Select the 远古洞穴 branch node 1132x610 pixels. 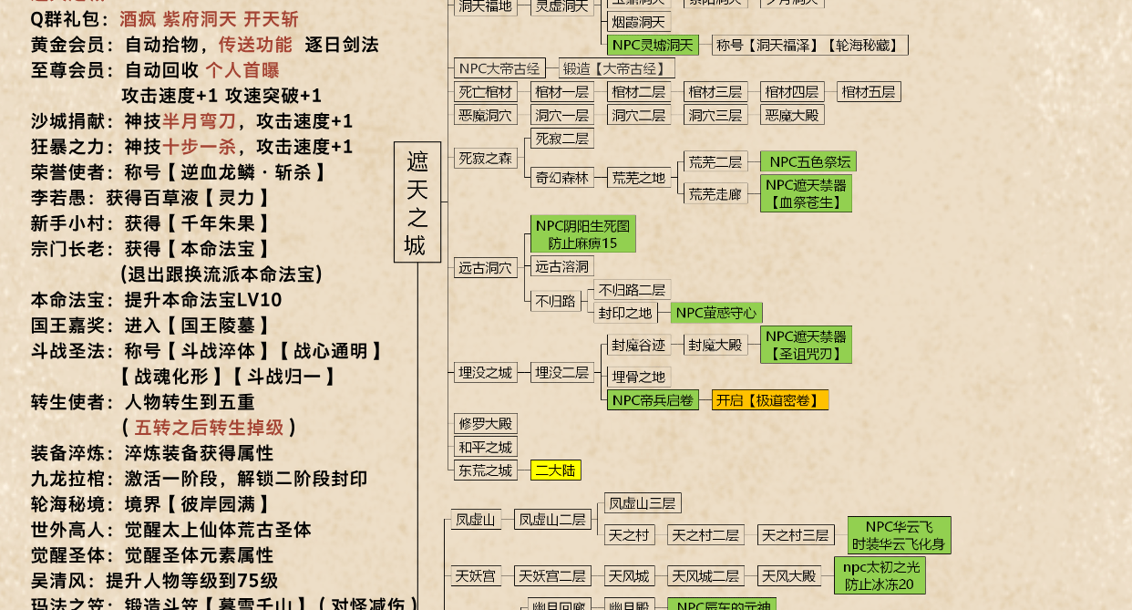(x=485, y=266)
